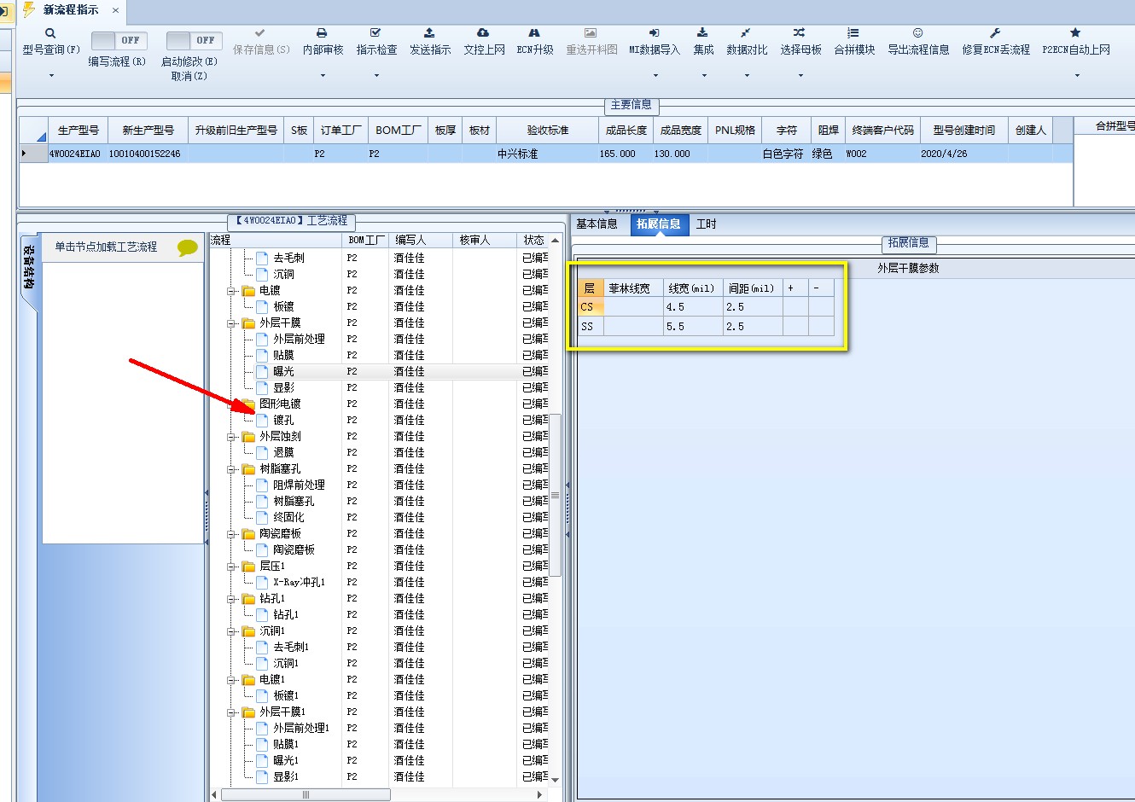The image size is (1135, 802).
Task: Click the yellow speech bubble icon beside 单击节点加载工艺流程
Action: coord(188,247)
